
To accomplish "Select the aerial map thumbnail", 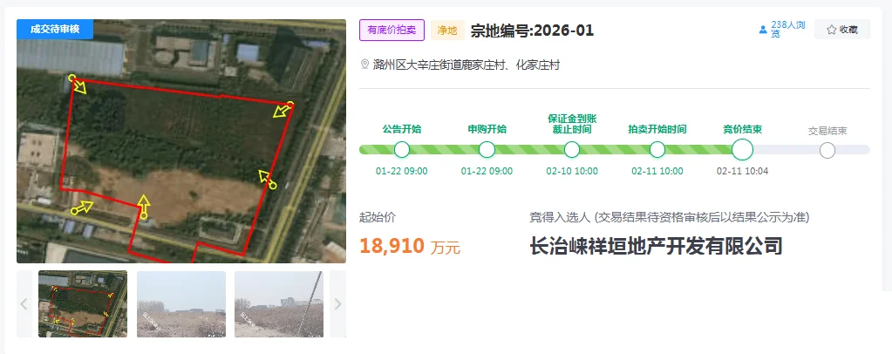I will [83, 304].
